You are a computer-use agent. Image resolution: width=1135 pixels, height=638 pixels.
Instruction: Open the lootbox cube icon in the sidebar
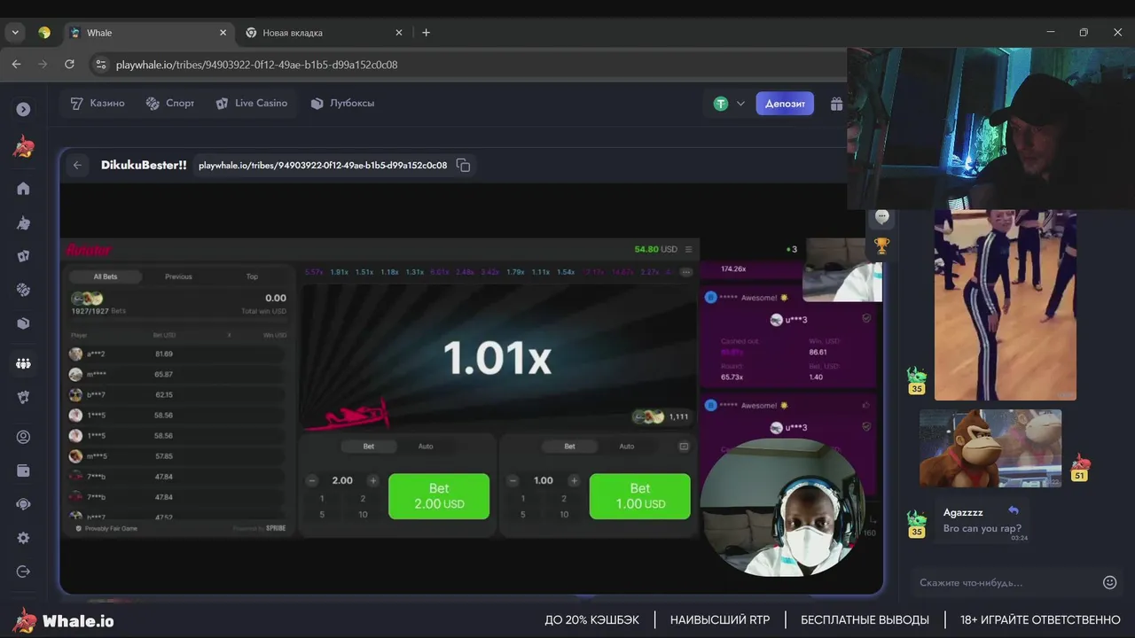click(x=23, y=323)
